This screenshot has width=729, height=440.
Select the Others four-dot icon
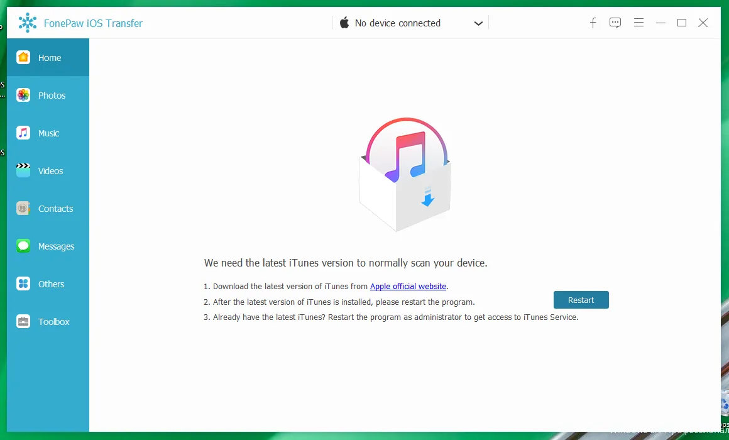[23, 283]
